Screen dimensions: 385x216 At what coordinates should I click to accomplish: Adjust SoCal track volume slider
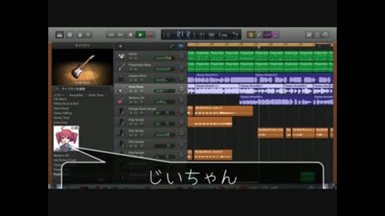click(x=164, y=58)
